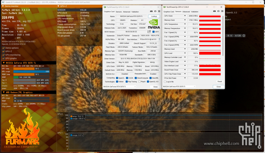Click Bus Interface Load red graph

coord(210,66)
